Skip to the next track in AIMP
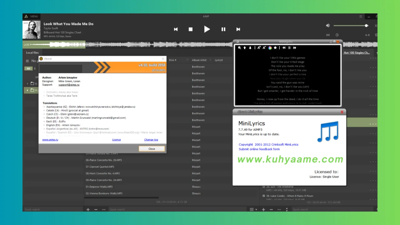This screenshot has height=225, width=400. 238,29
